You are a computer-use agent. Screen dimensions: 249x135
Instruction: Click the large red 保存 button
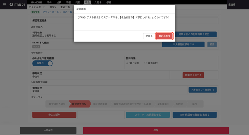point(156,130)
